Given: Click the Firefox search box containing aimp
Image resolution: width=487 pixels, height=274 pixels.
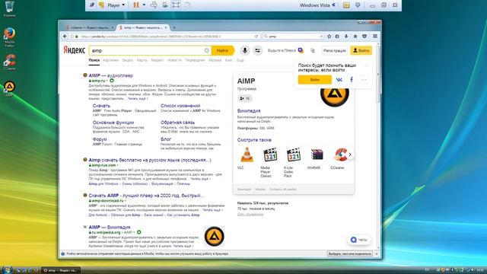Looking at the screenshot, I should (293, 37).
